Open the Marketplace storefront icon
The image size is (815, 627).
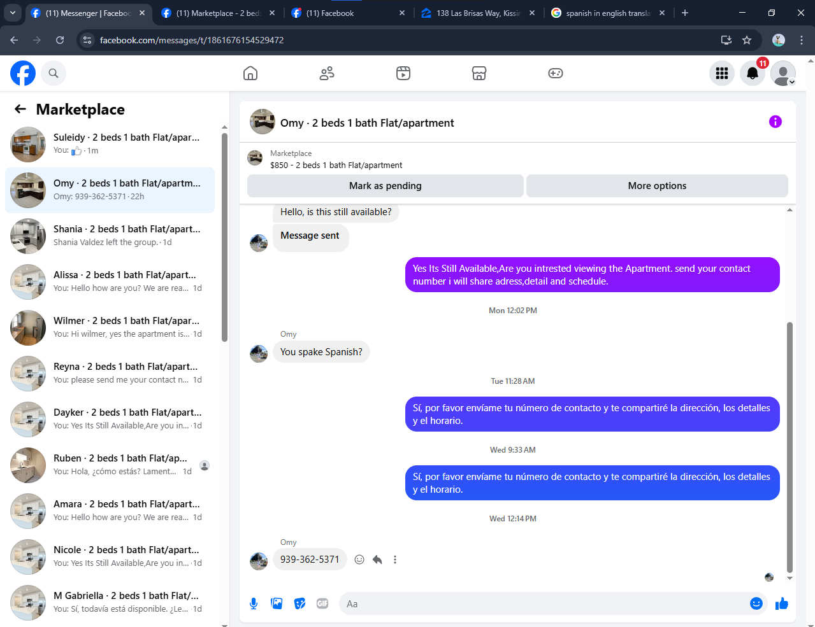pyautogui.click(x=479, y=73)
